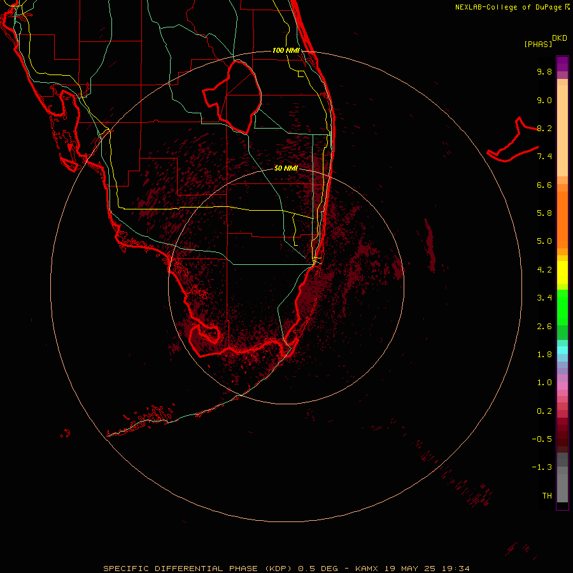Click the -0.5 value on the scale
The height and width of the screenshot is (573, 573).
(542, 439)
